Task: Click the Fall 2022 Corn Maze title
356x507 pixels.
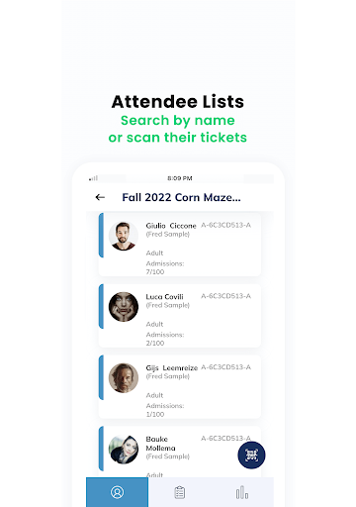Action: (181, 197)
